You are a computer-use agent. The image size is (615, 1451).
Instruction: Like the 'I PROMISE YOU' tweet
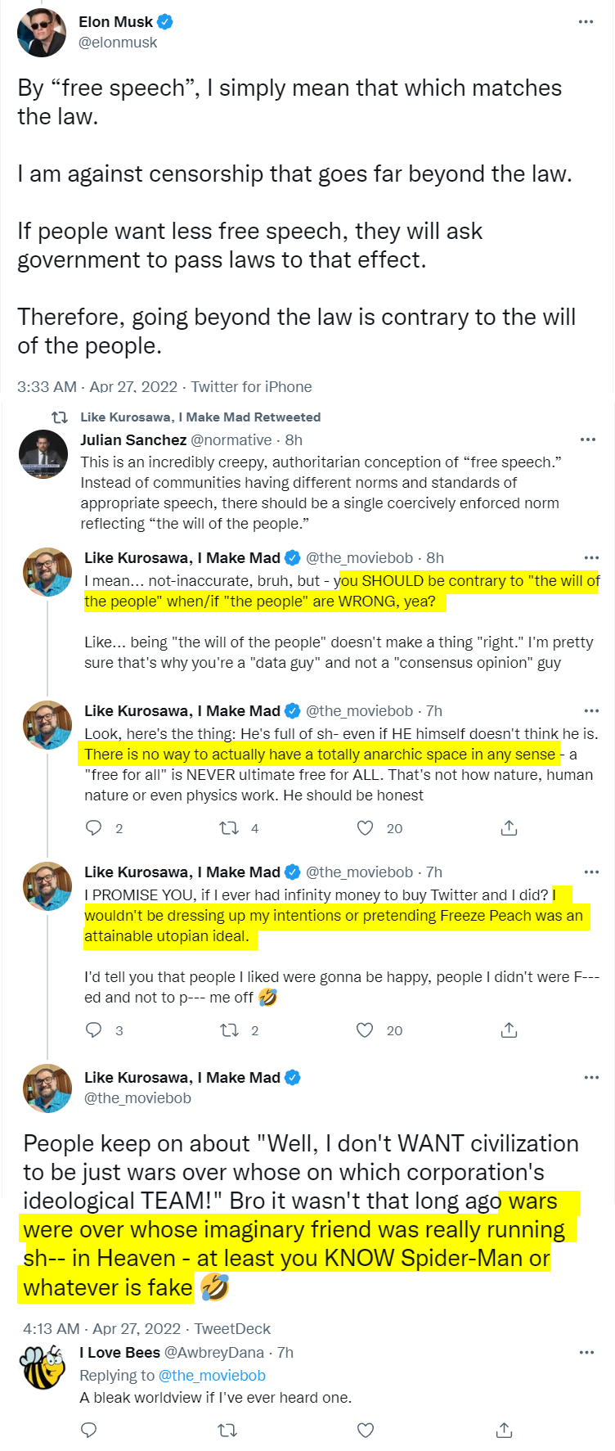[x=366, y=1030]
